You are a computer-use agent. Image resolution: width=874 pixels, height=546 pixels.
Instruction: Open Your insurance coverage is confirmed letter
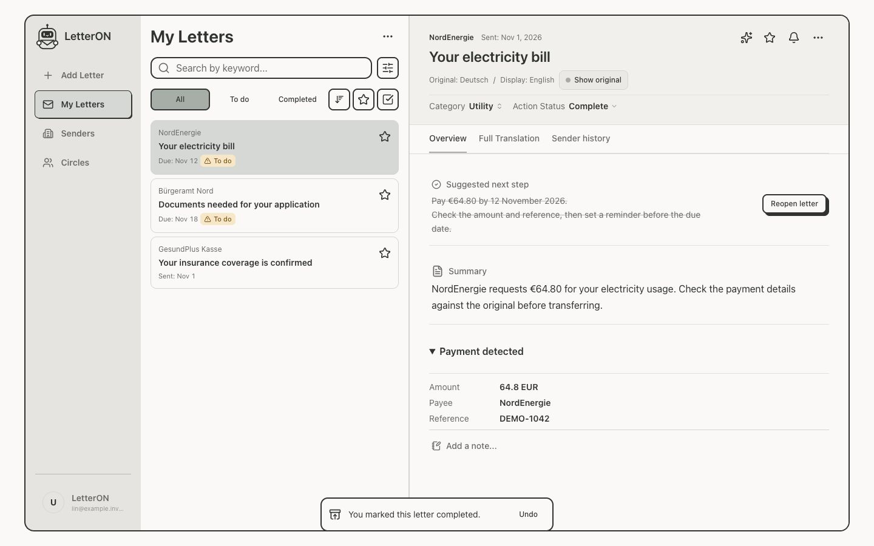click(x=274, y=263)
